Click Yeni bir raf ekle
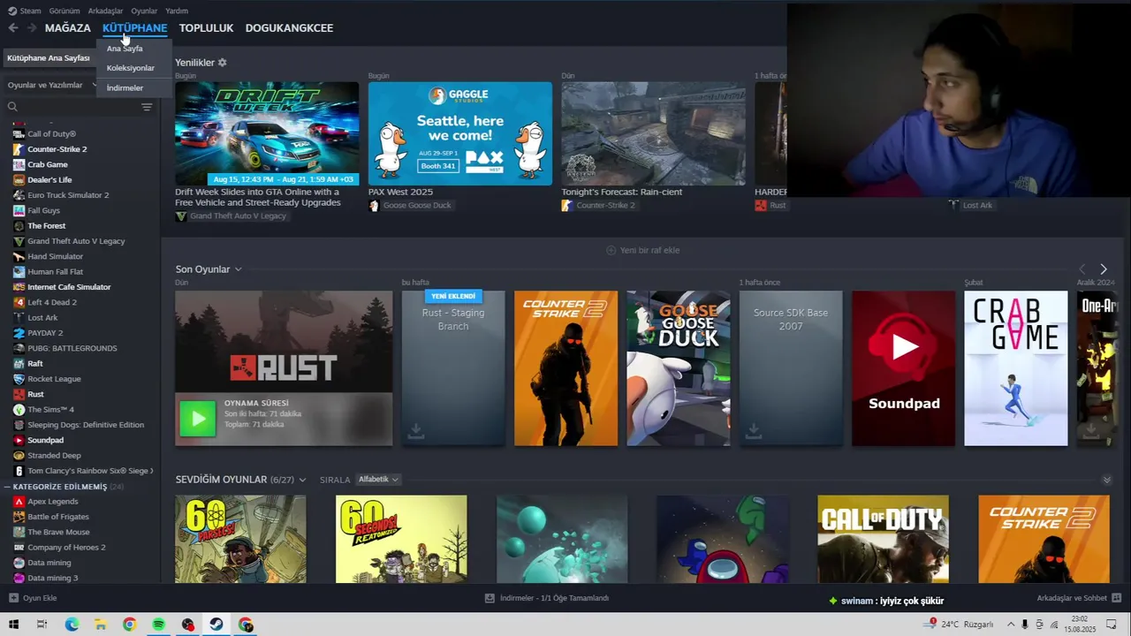 [642, 250]
